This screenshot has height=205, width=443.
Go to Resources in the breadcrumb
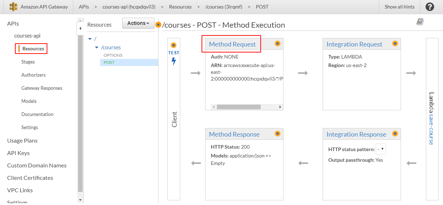(180, 7)
